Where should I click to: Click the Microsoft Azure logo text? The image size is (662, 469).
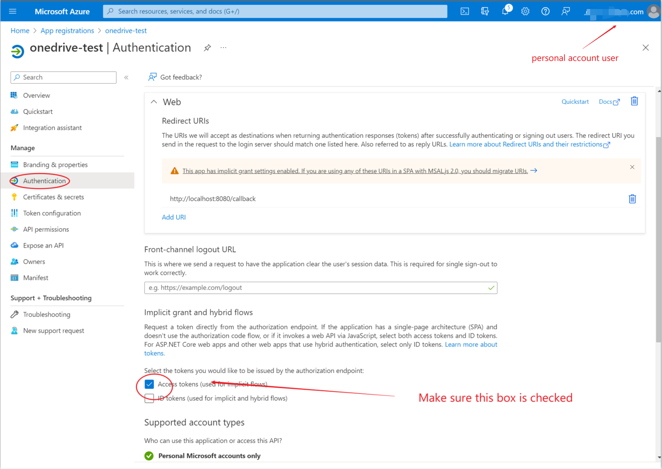pyautogui.click(x=62, y=12)
